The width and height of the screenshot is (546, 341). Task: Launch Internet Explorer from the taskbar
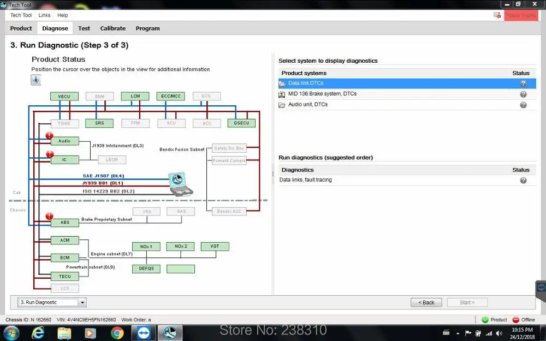38,333
